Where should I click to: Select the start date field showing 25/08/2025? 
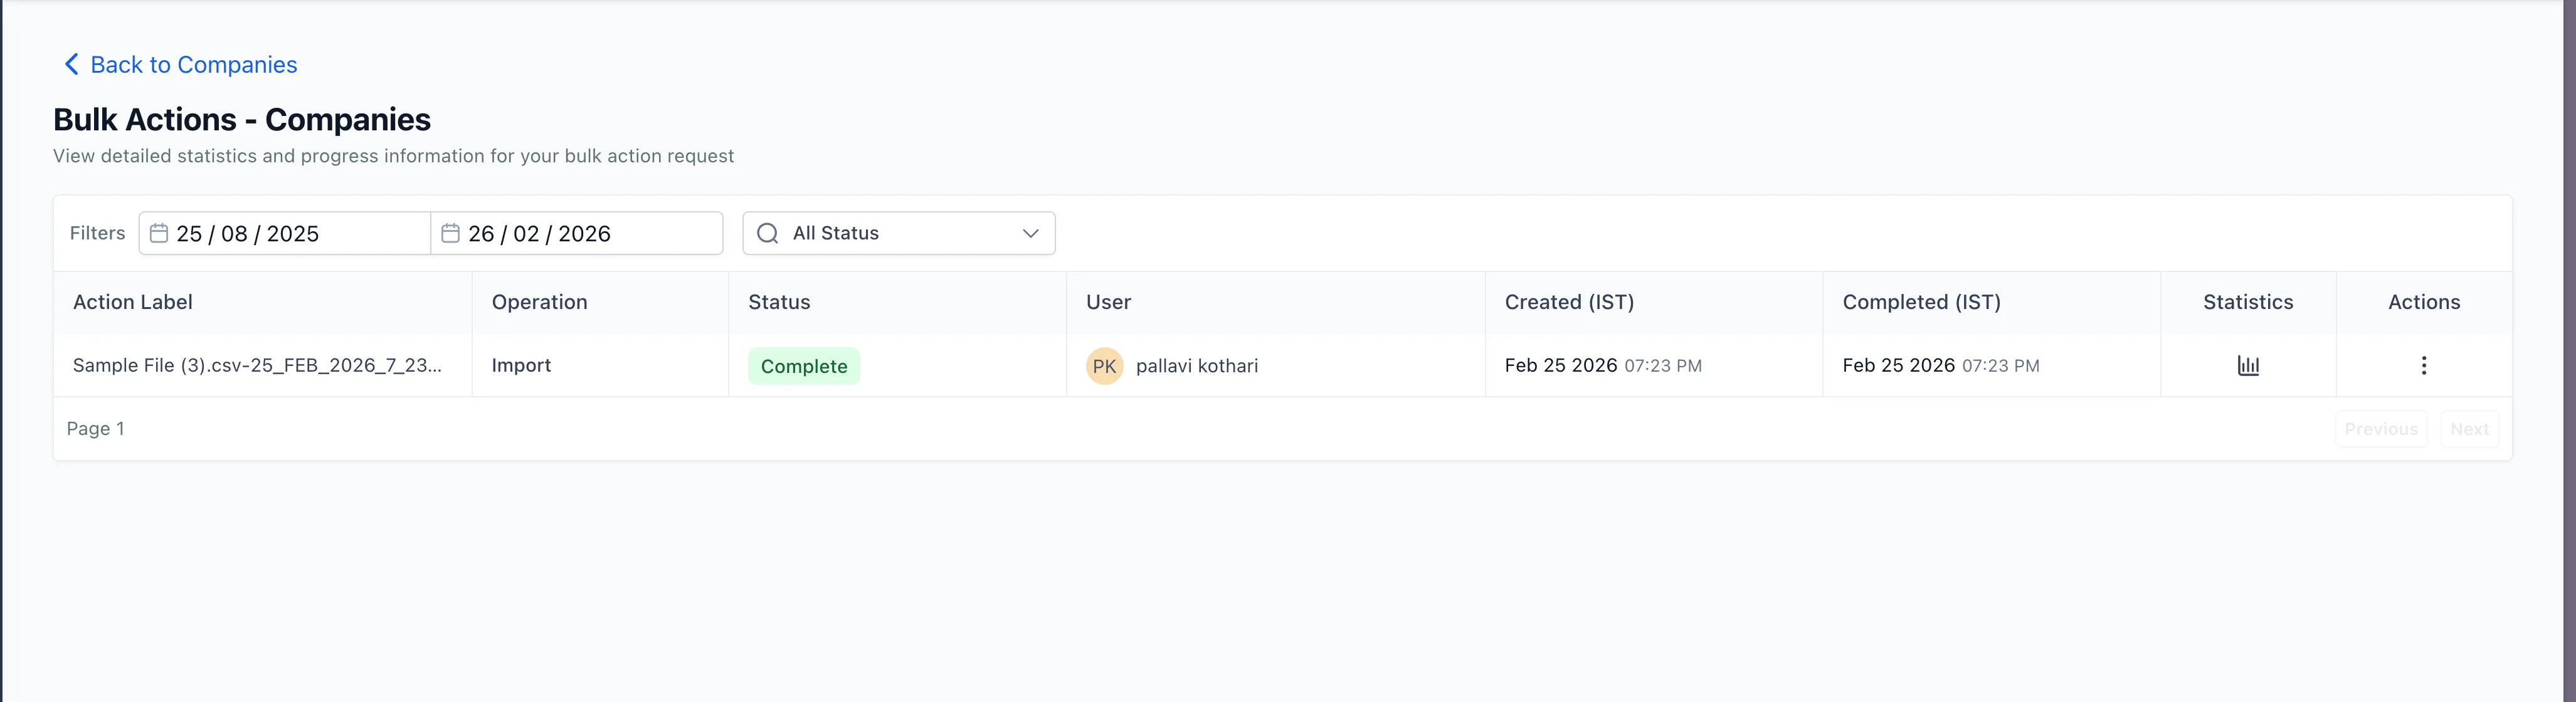coord(283,233)
